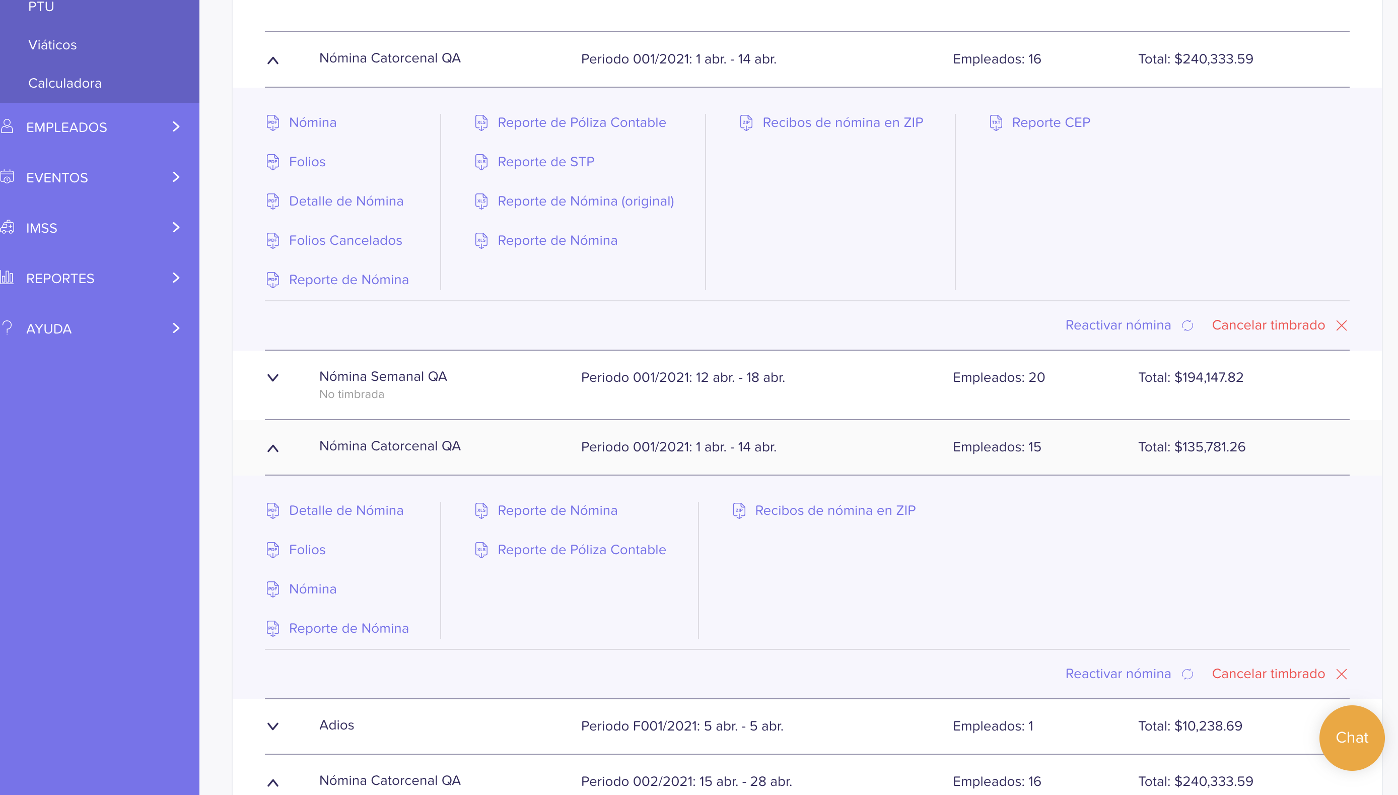This screenshot has width=1398, height=795.
Task: Expand the Adios payroll row chevron
Action: 273,726
